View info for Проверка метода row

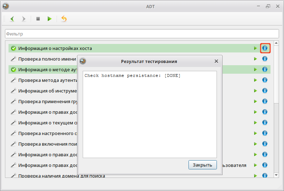265,80
